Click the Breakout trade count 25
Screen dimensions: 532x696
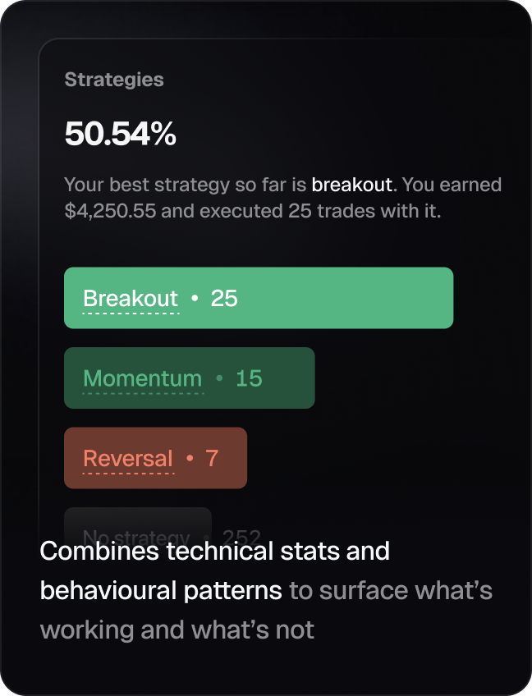pos(224,298)
